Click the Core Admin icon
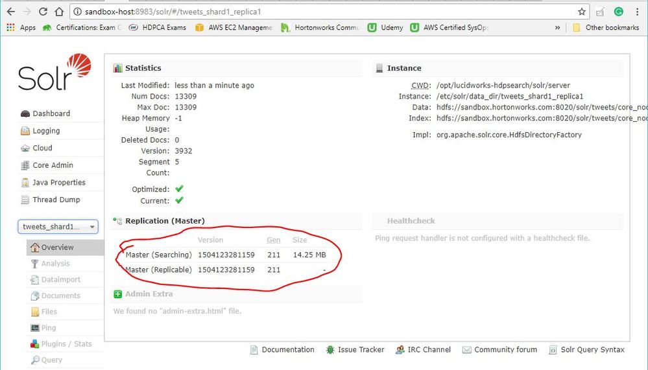 click(25, 165)
